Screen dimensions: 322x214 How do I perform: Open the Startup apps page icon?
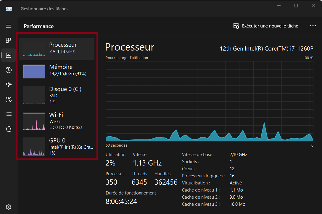click(8, 85)
